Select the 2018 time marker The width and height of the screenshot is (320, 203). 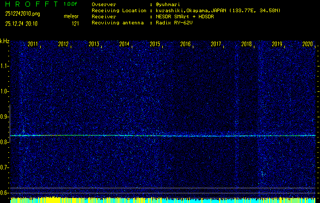pyautogui.click(x=247, y=44)
